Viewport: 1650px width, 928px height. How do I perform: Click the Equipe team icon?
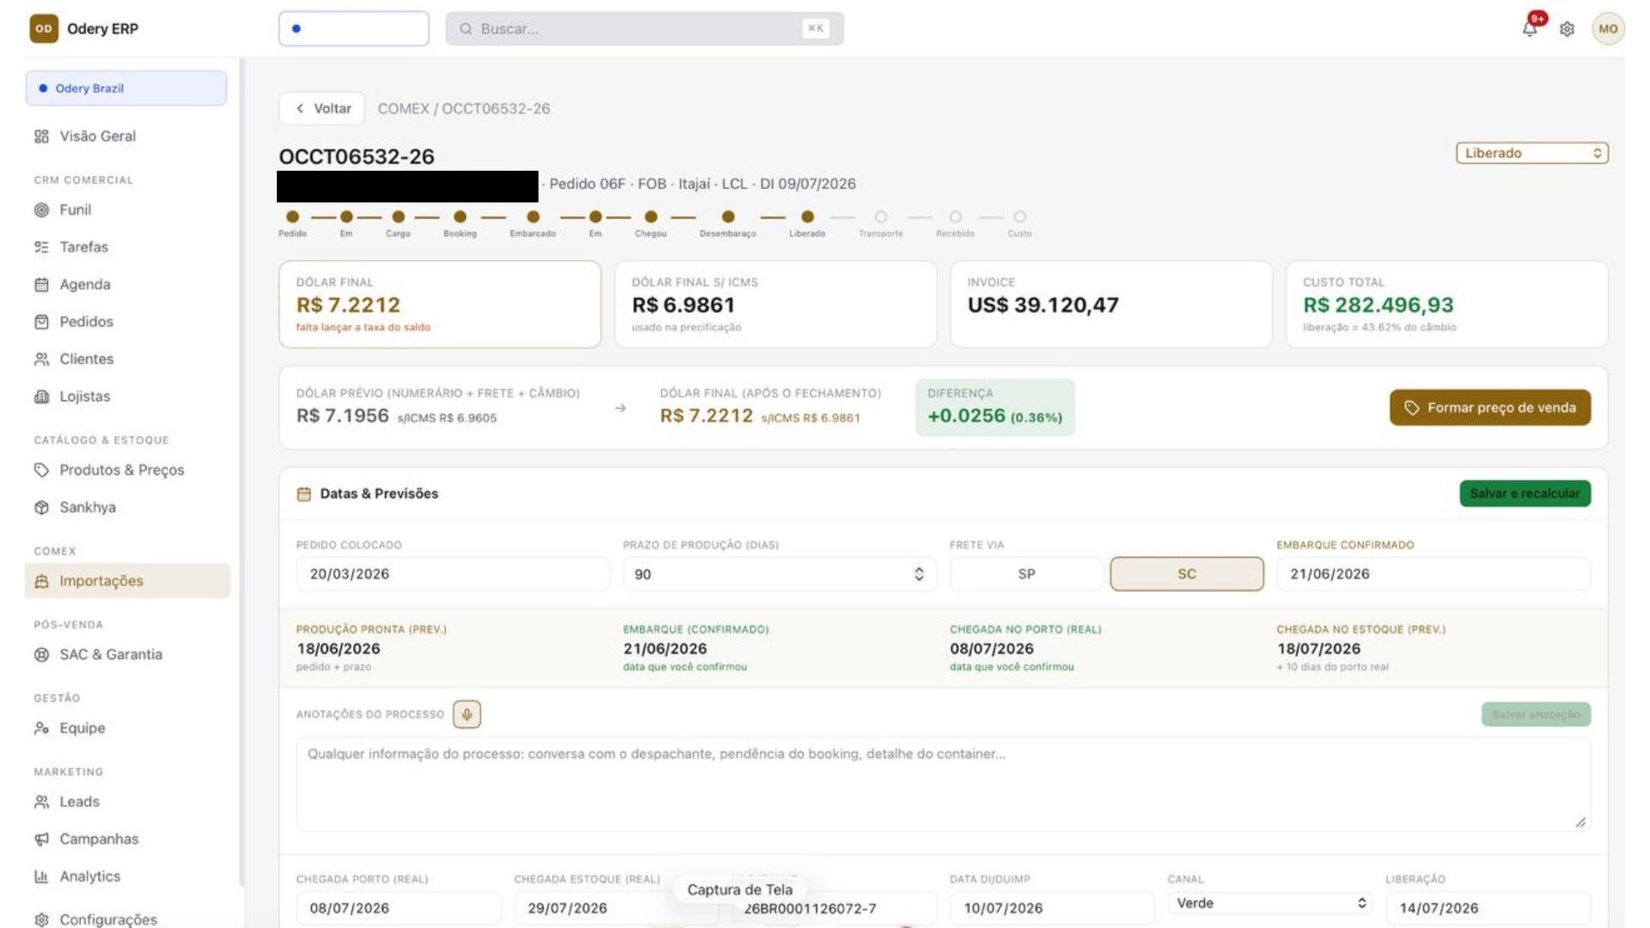pyautogui.click(x=41, y=729)
